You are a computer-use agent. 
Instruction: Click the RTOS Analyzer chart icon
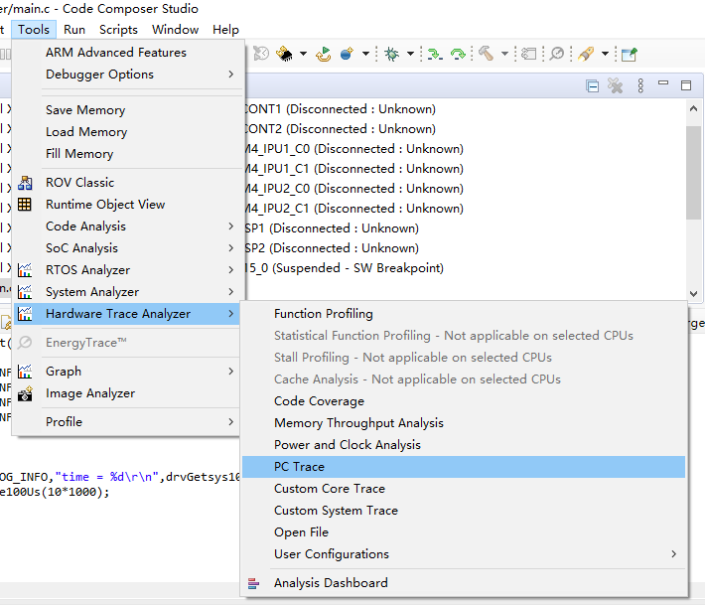25,270
